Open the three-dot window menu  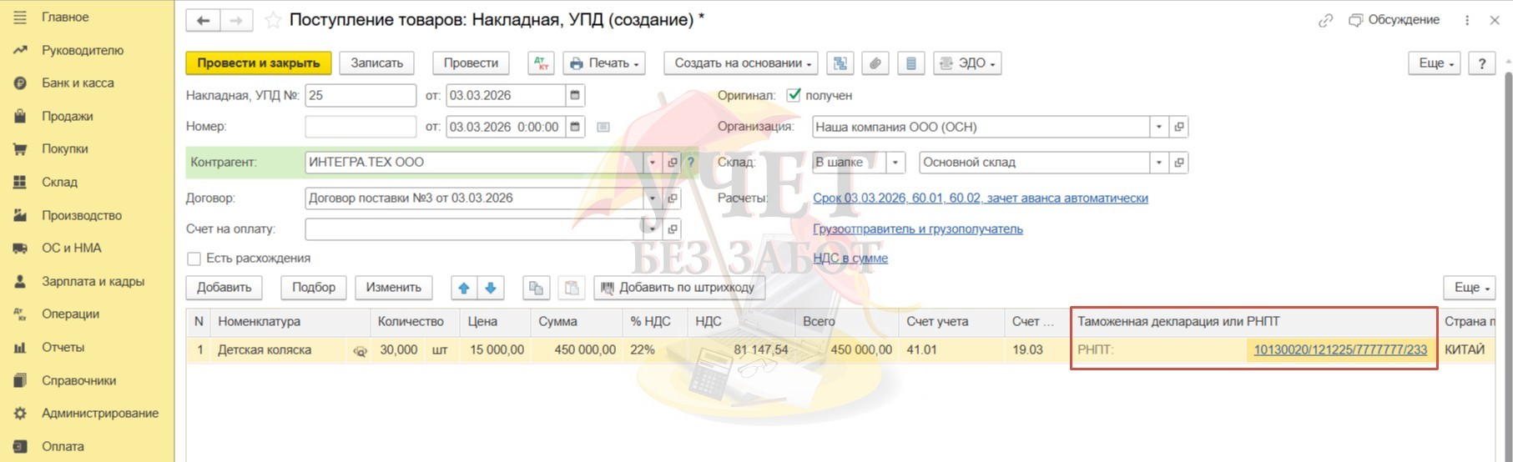point(1467,21)
